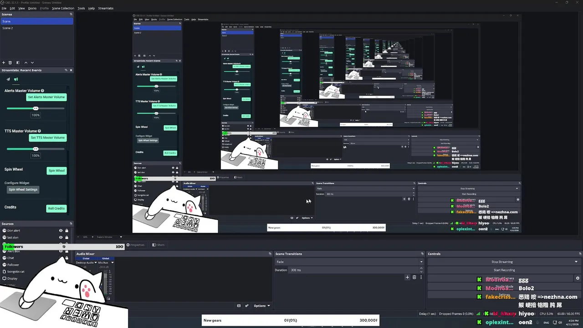This screenshot has width=583, height=328.
Task: Open virtual camera settings gear icon
Action: tap(578, 278)
